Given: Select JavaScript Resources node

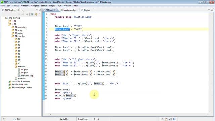Looking at the screenshot, I should click(x=21, y=81).
